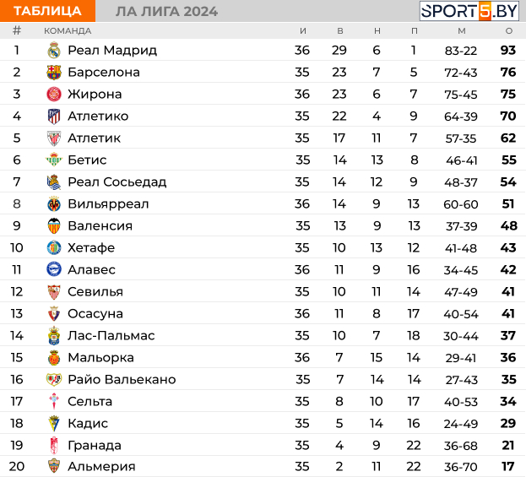Click the М goals column header
Screen dimensions: 526x477
point(462,31)
